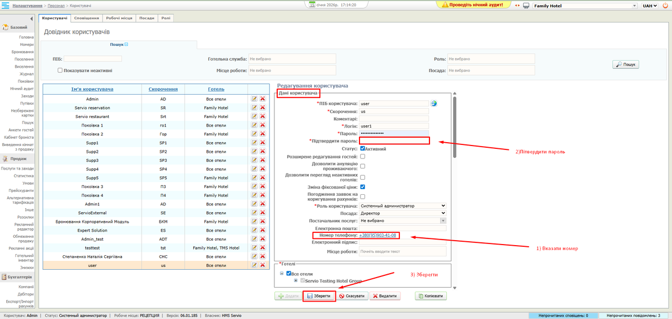This screenshot has height=319, width=672.
Task: Click the edit icon for Admin row
Action: pyautogui.click(x=254, y=99)
